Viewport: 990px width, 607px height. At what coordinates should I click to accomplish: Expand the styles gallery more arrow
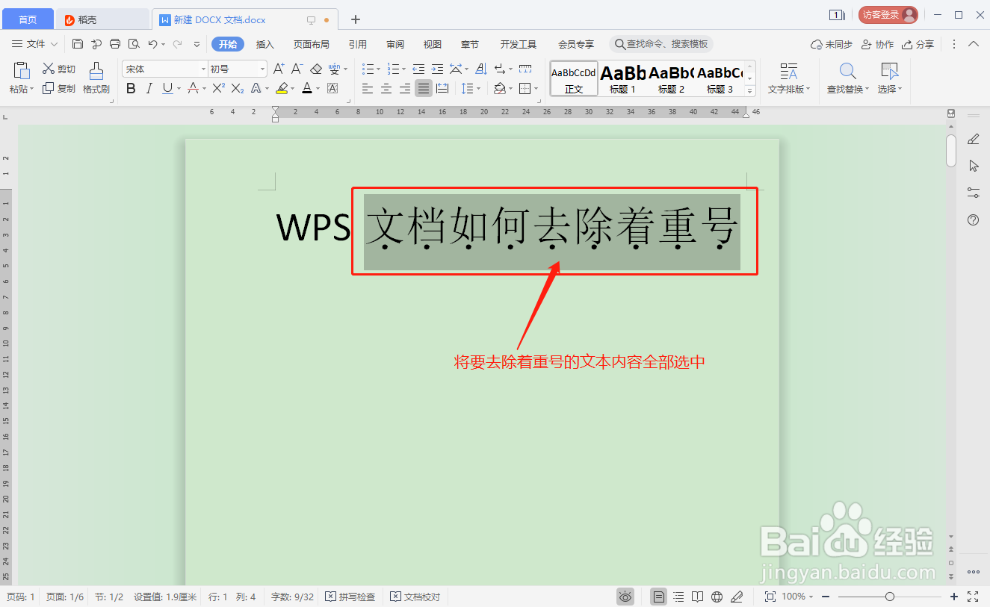[750, 91]
